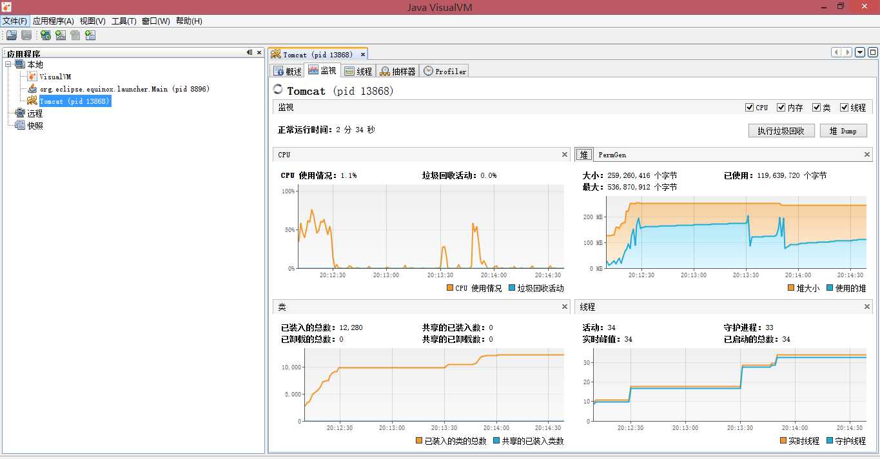Click 堆大小 orange legend swatch

click(x=791, y=288)
